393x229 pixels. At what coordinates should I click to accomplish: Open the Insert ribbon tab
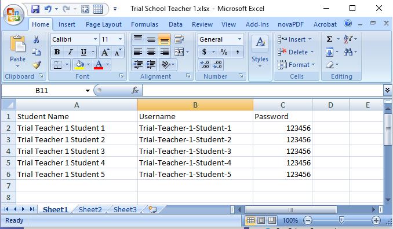(67, 24)
